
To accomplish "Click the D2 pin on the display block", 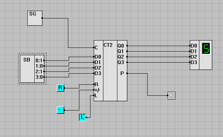I will click(190, 57).
